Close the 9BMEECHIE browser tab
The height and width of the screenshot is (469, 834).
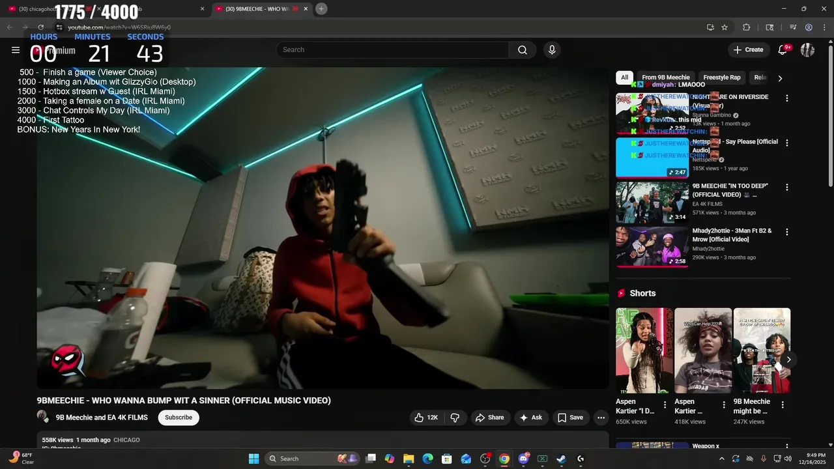pos(306,9)
